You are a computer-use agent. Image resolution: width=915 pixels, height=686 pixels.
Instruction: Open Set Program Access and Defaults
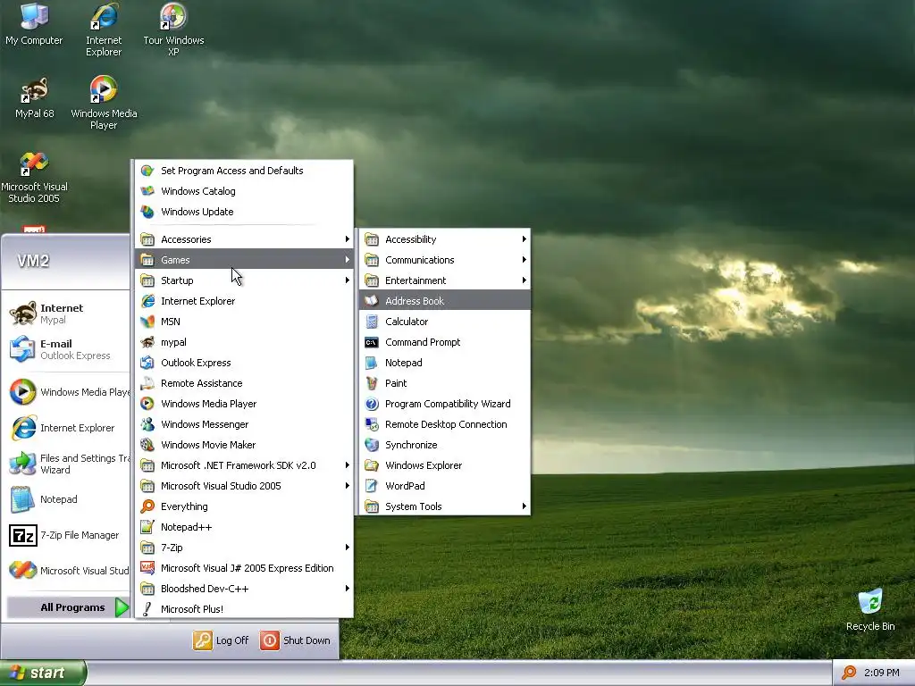click(x=244, y=171)
